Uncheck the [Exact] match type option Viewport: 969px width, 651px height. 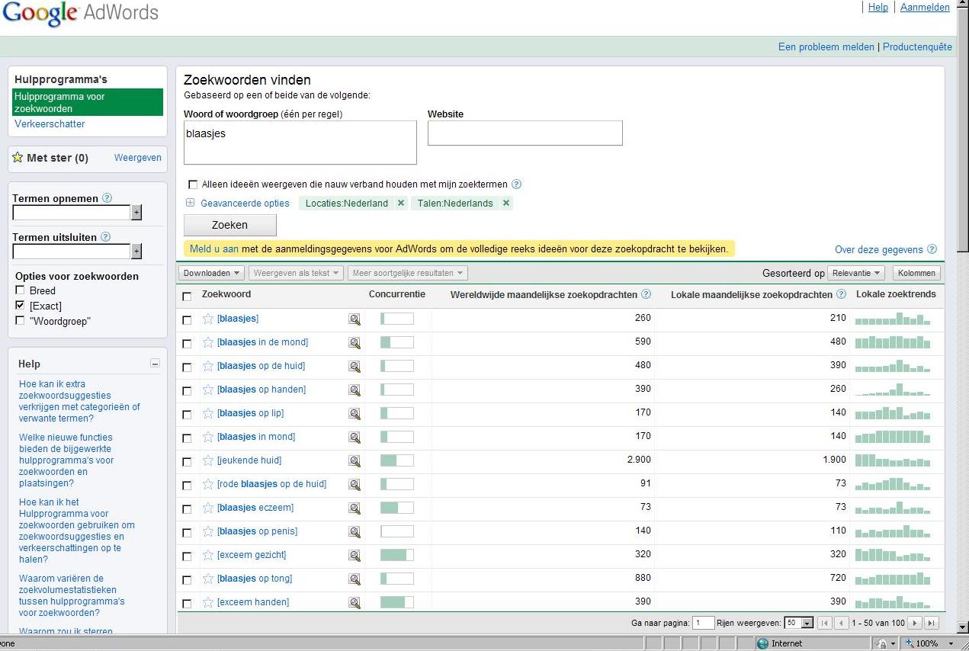point(21,306)
